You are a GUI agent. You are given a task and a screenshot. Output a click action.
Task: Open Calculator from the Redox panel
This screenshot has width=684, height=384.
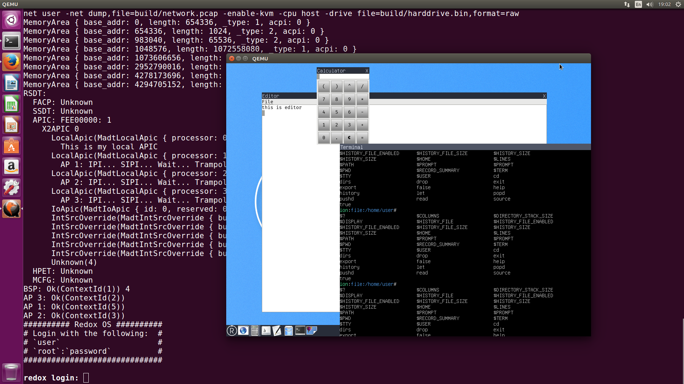pyautogui.click(x=255, y=331)
